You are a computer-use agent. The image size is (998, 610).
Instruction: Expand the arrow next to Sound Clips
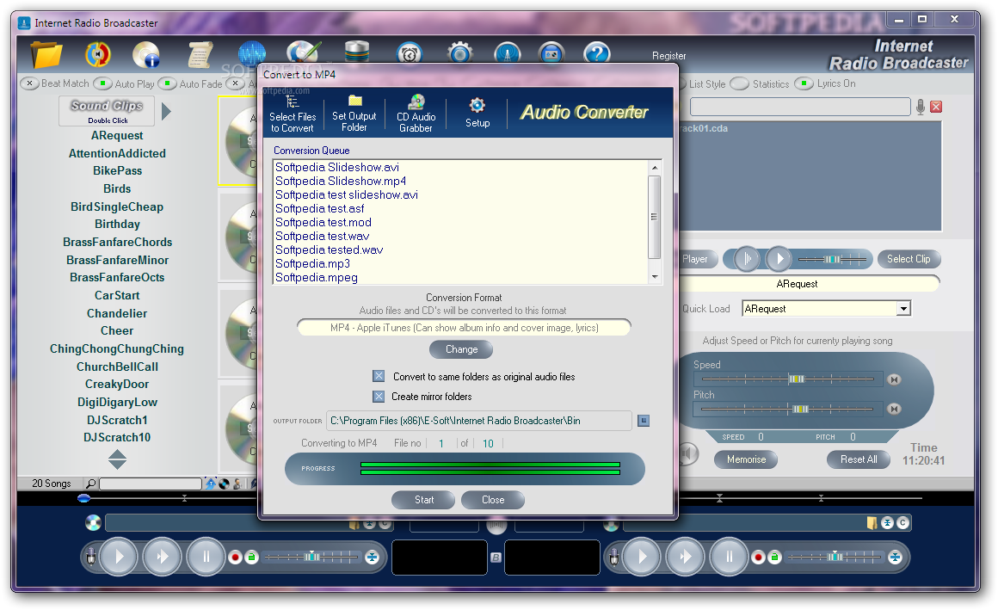click(166, 112)
